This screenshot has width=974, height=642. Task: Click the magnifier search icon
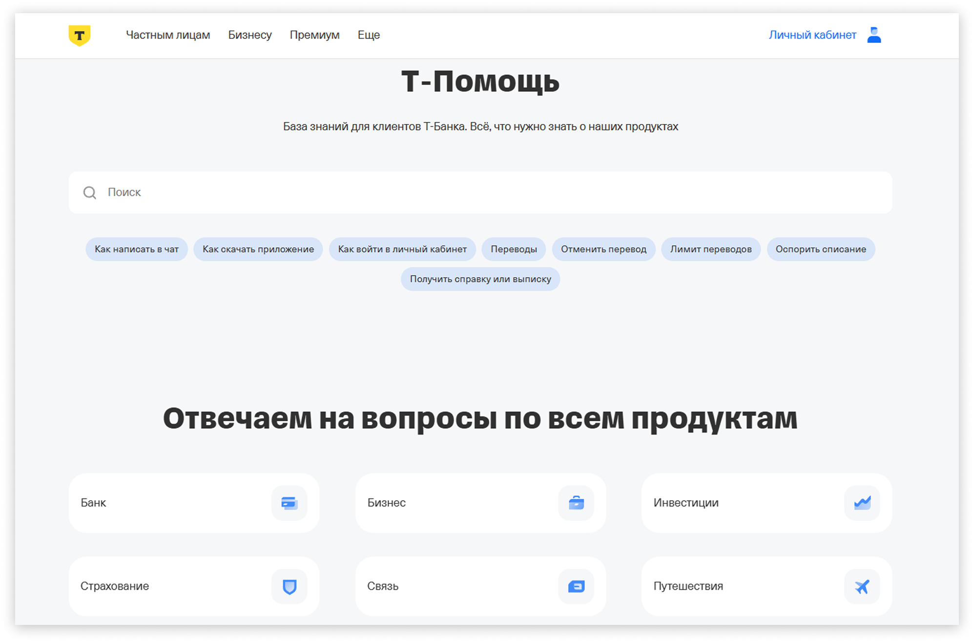90,193
